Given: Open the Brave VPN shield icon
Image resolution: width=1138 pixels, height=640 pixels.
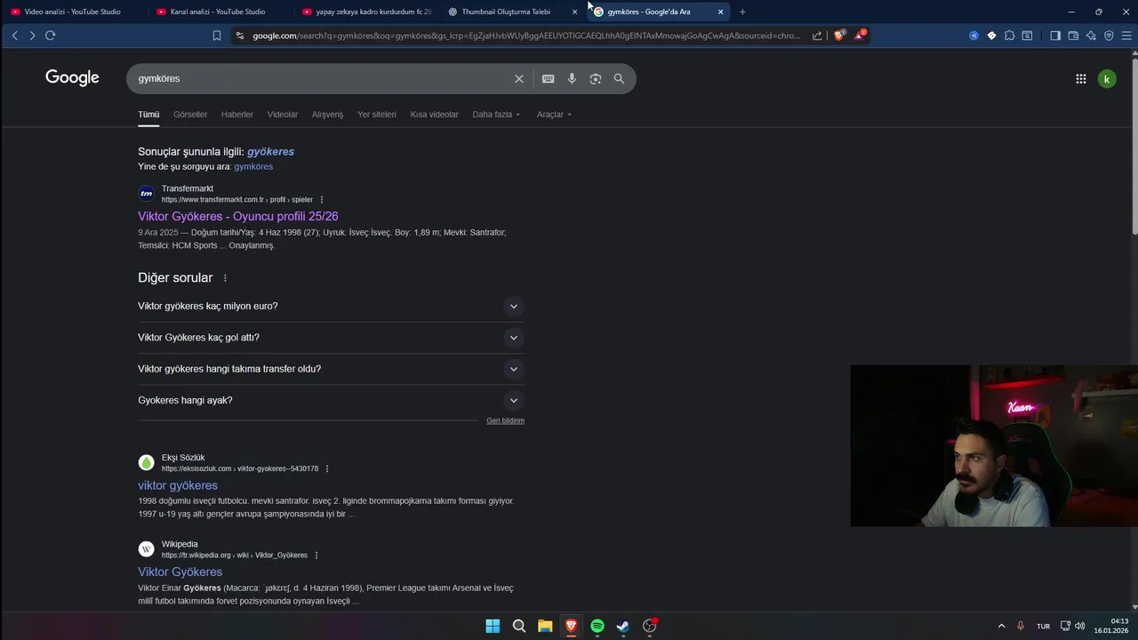Looking at the screenshot, I should [x=1109, y=36].
